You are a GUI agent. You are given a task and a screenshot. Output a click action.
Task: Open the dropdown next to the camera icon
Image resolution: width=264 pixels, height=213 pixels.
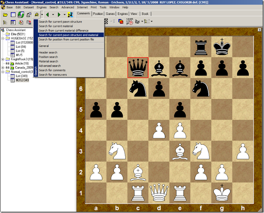click(142, 21)
